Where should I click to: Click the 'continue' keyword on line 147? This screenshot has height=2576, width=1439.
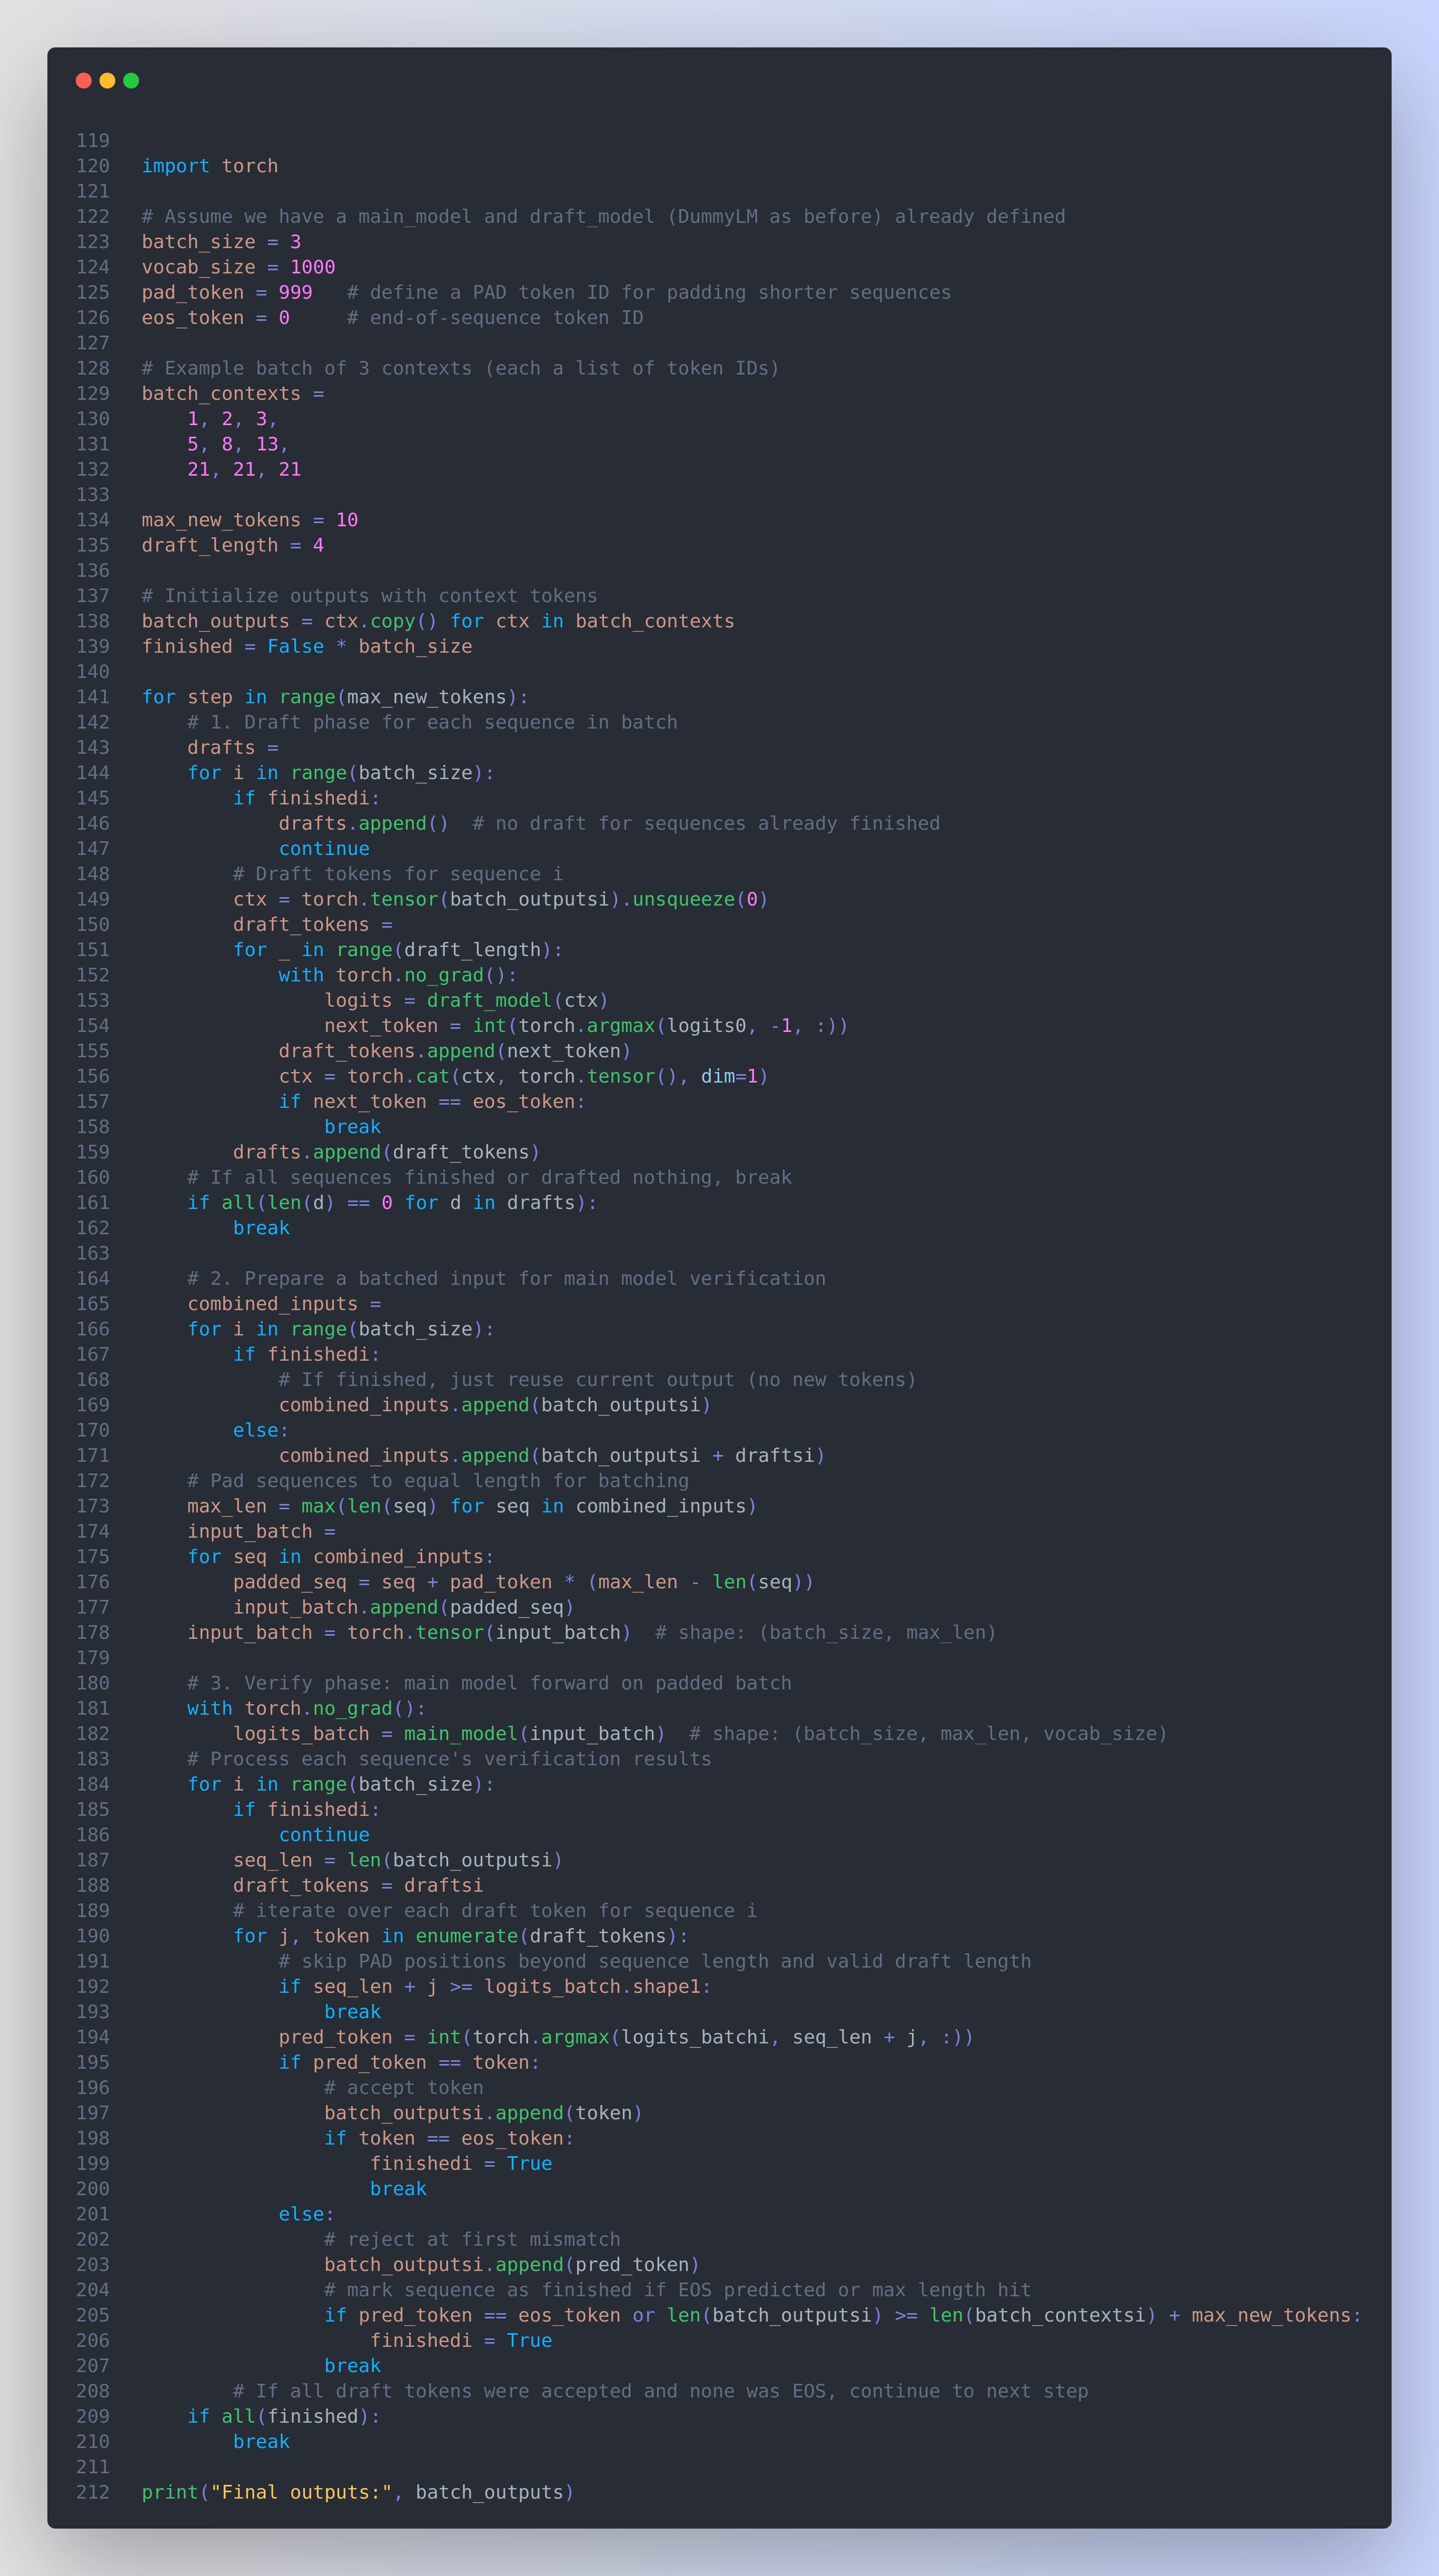(x=324, y=849)
